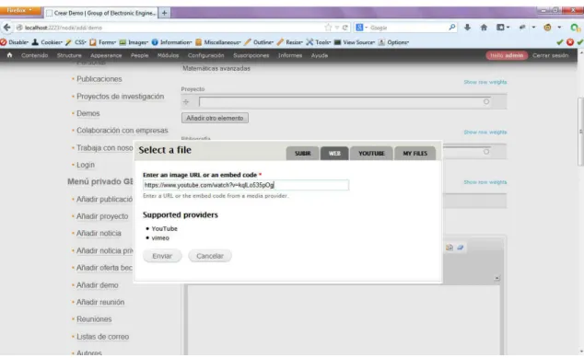Click View Source in developer toolbar
Viewport: 584px width, 358px height.
click(355, 42)
